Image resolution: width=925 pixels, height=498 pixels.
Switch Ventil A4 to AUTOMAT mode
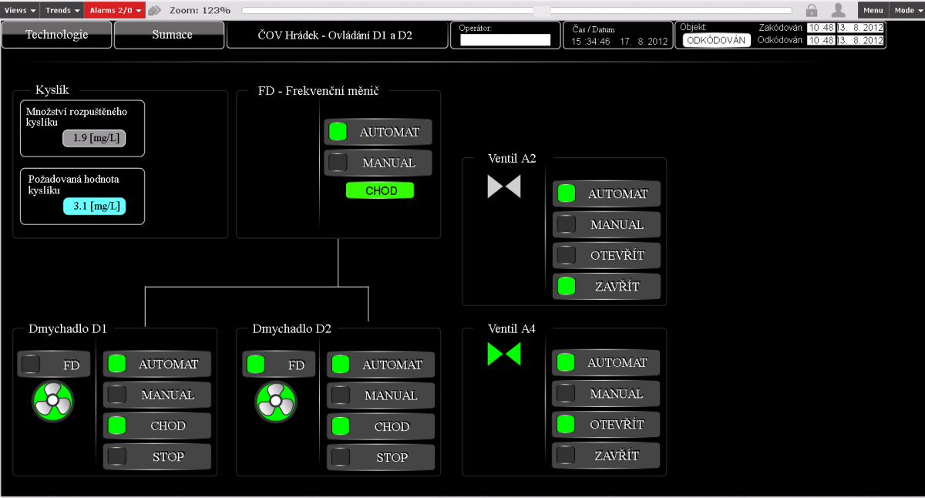coord(607,362)
